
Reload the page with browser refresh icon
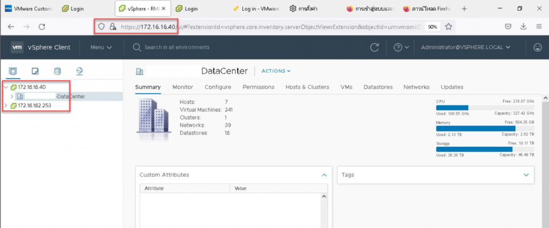point(42,27)
